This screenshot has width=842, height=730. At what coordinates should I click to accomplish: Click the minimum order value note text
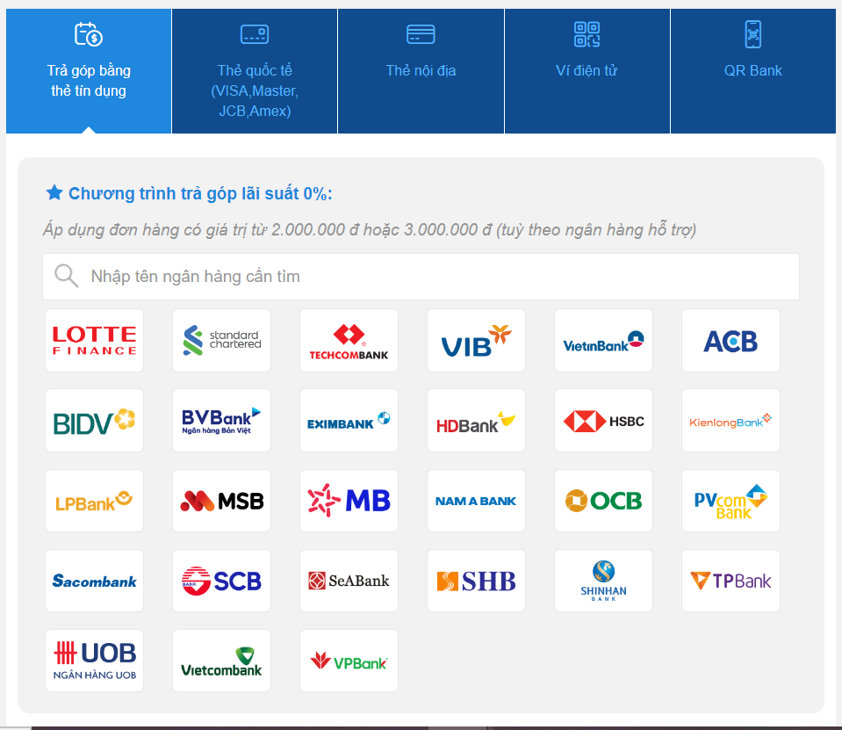[370, 230]
